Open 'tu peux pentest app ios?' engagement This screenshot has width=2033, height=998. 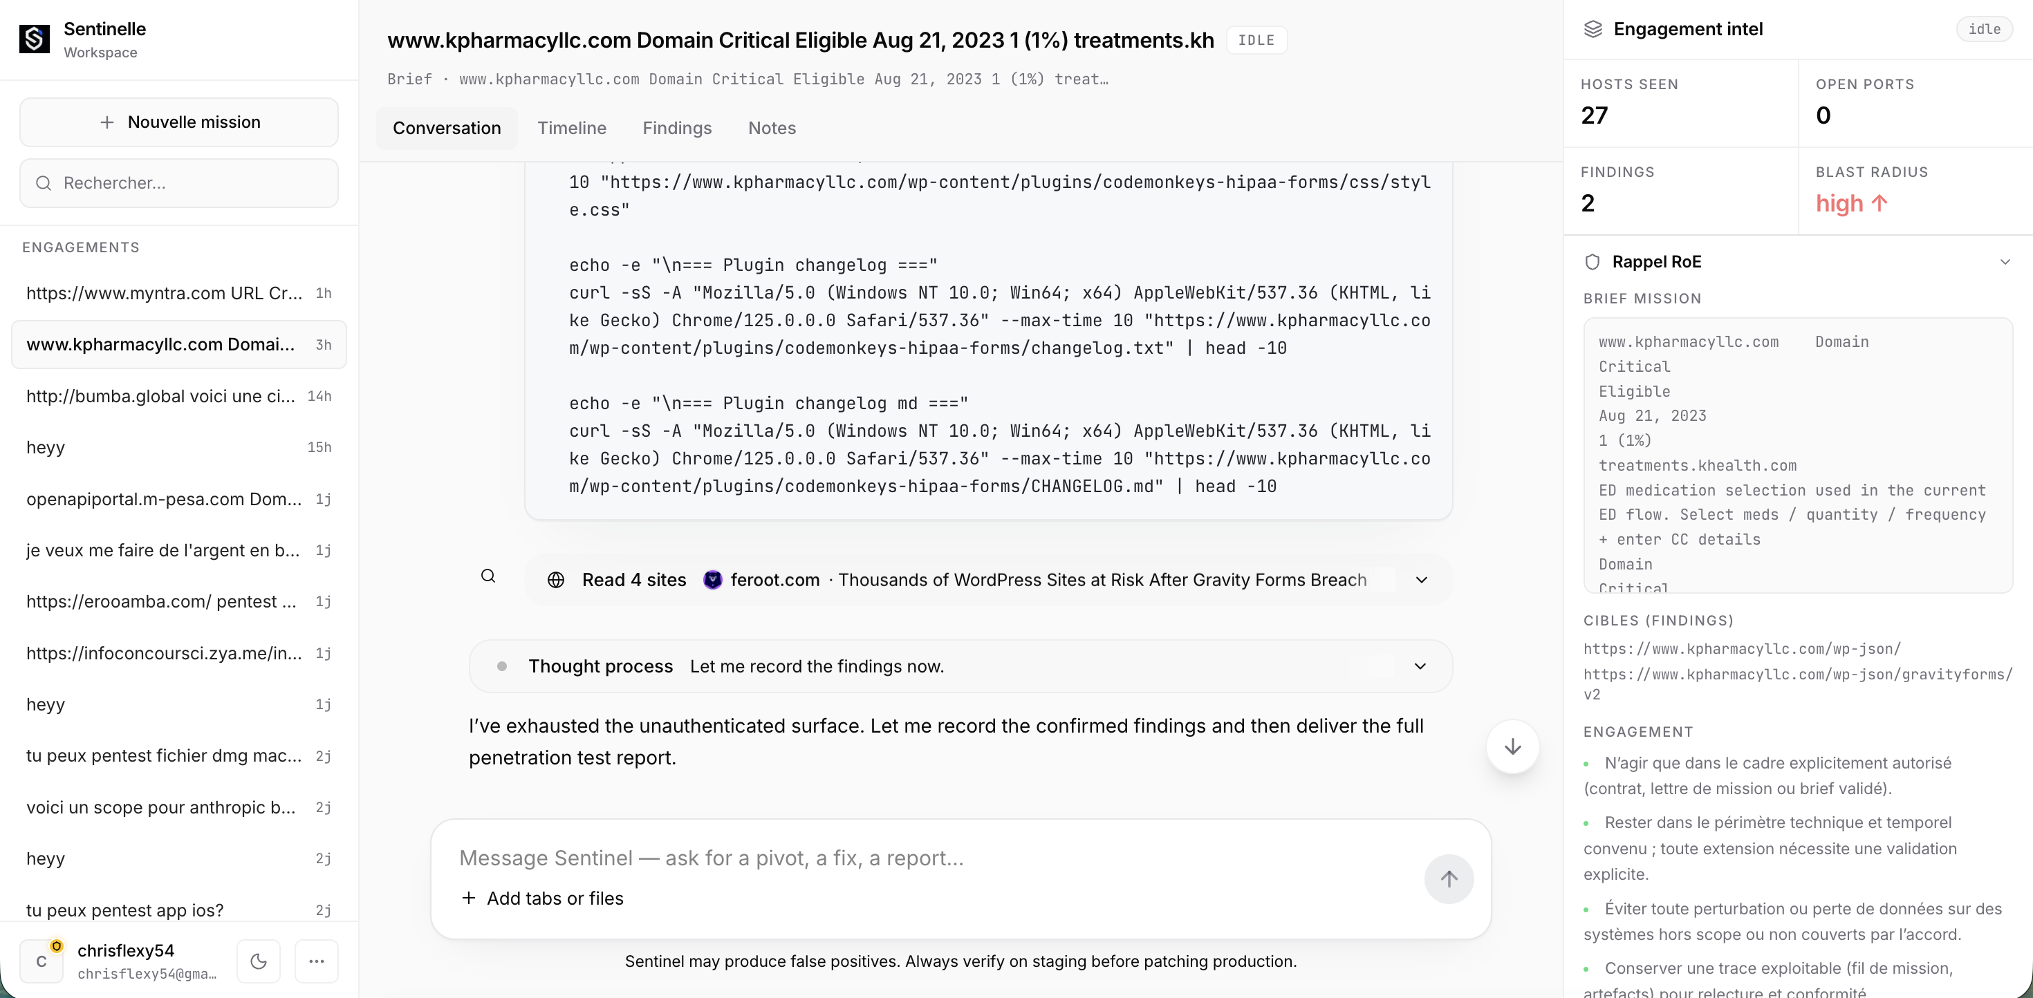tap(179, 910)
